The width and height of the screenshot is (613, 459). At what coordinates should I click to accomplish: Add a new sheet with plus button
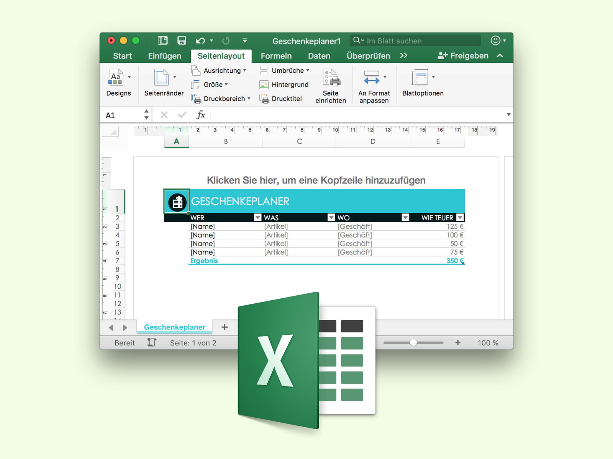[225, 327]
